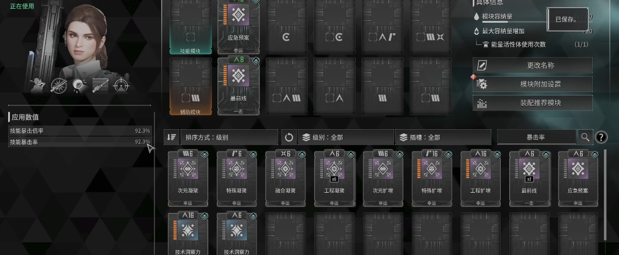Open the question mark help icon
619x255 pixels.
(x=601, y=137)
